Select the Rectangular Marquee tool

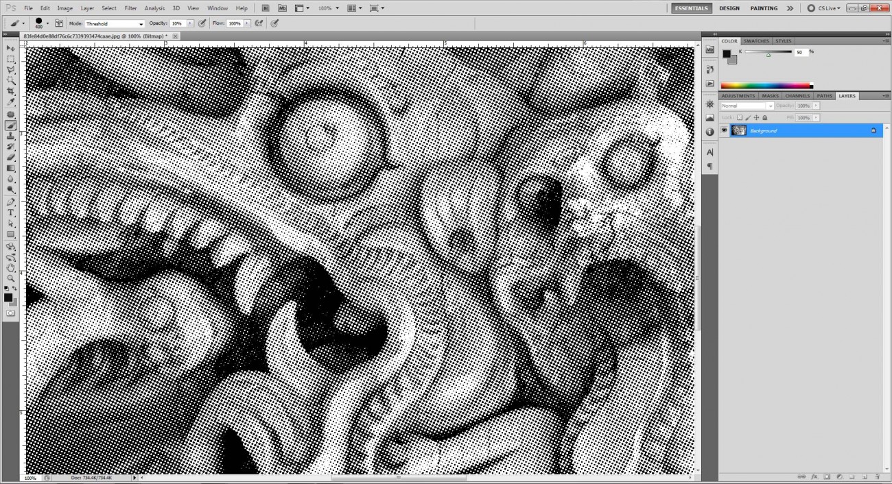point(11,60)
